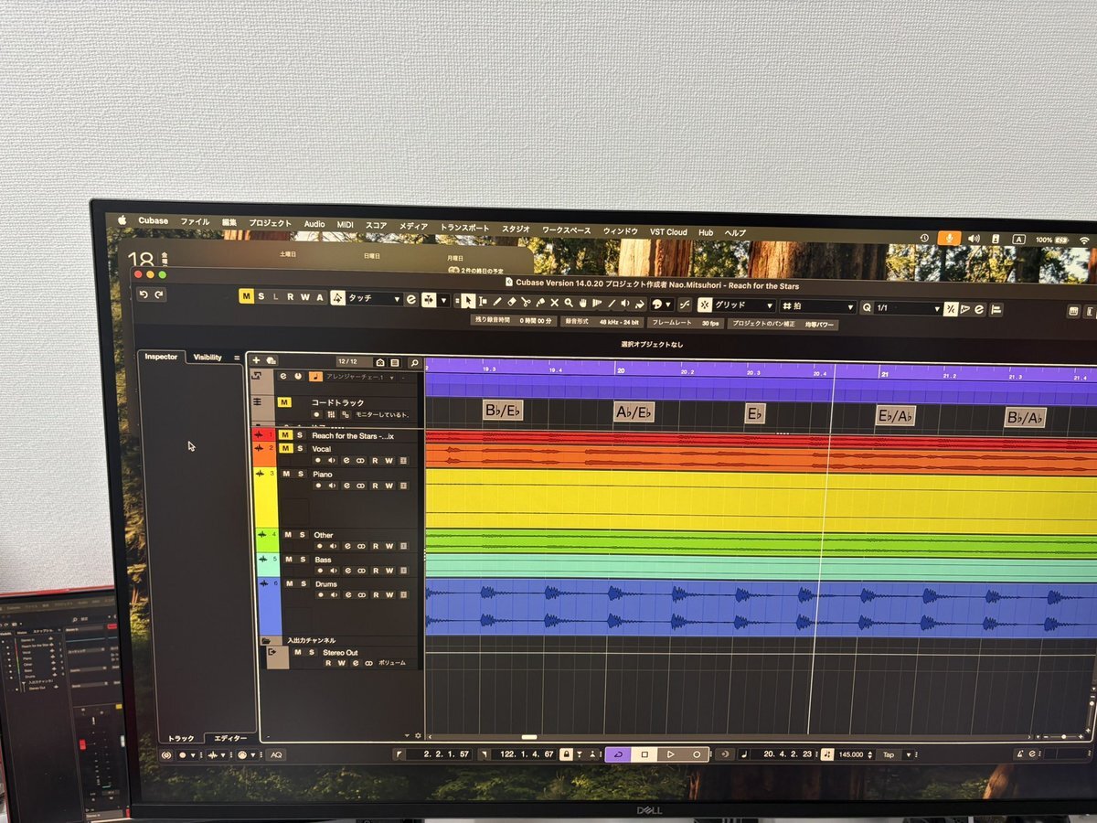Image resolution: width=1097 pixels, height=823 pixels.
Task: Select the Glue tool
Action: [x=540, y=302]
